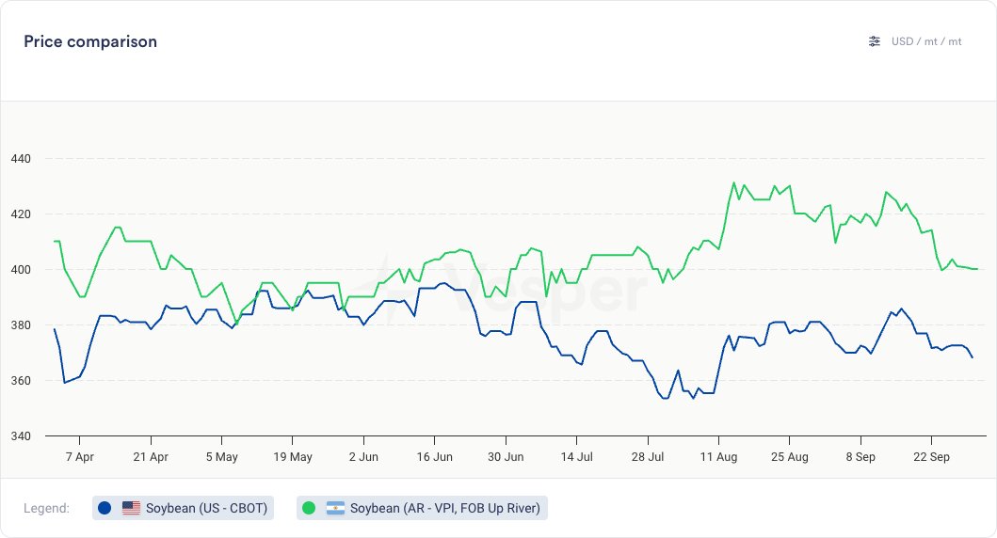
Task: Select the 11 Aug axis label
Action: pos(718,457)
